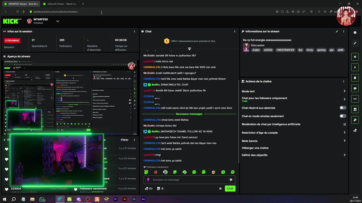Click Héberger une chaîne
Viewport: 362px width, 203px height.
(x=255, y=148)
